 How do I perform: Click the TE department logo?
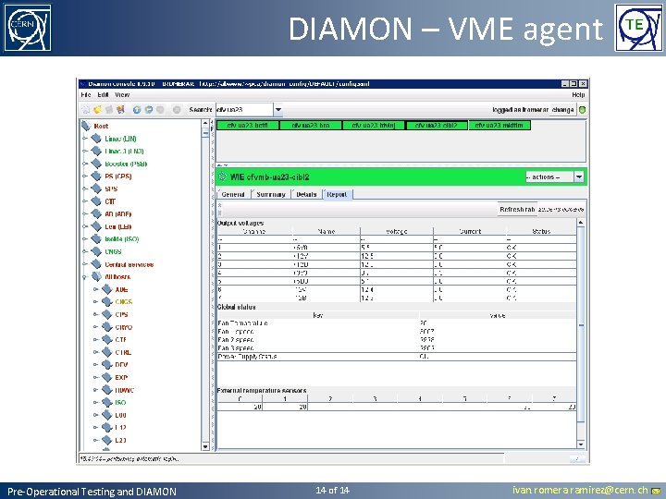click(638, 28)
